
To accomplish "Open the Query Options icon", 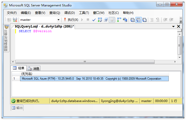I will (106, 20).
